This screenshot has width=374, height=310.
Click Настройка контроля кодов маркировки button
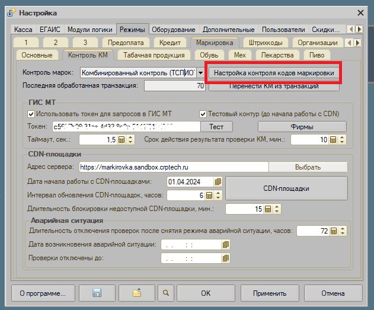274,73
